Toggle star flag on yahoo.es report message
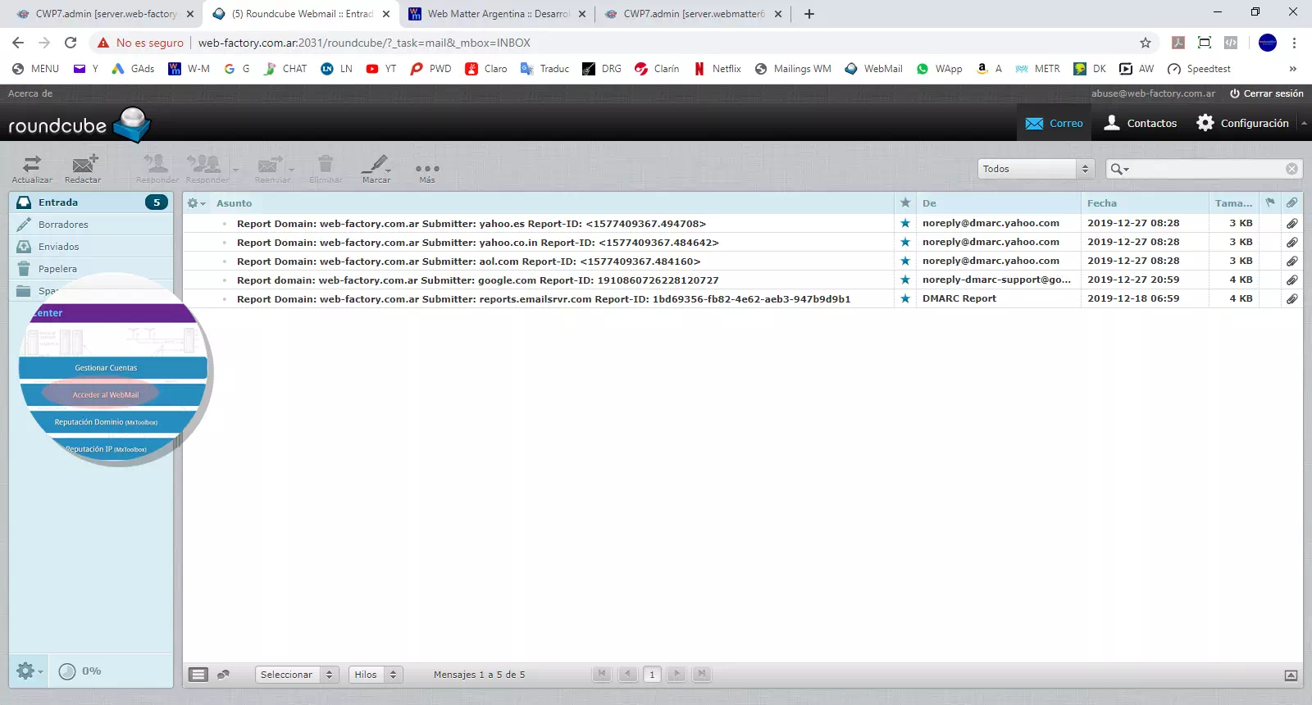This screenshot has width=1312, height=705. [x=905, y=223]
